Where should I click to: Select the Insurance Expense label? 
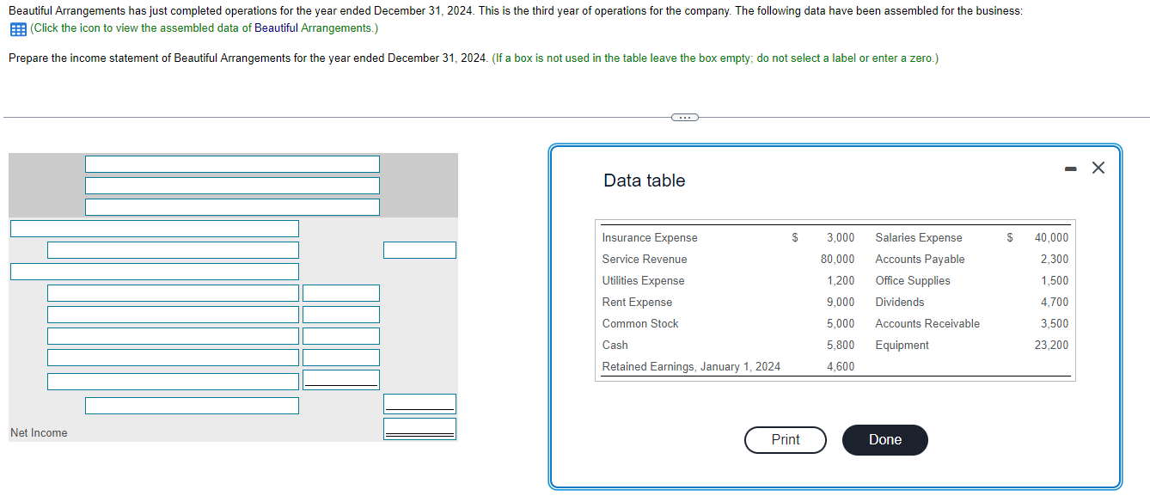650,238
